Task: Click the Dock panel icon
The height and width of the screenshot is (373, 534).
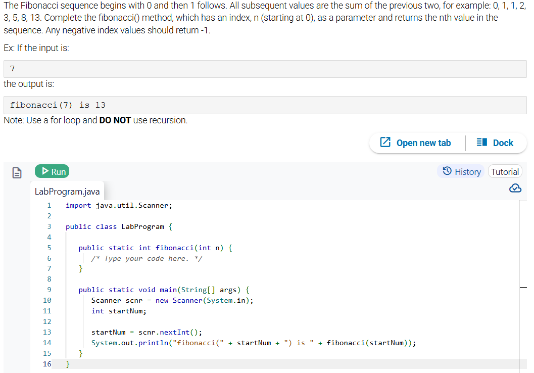Action: (x=481, y=143)
